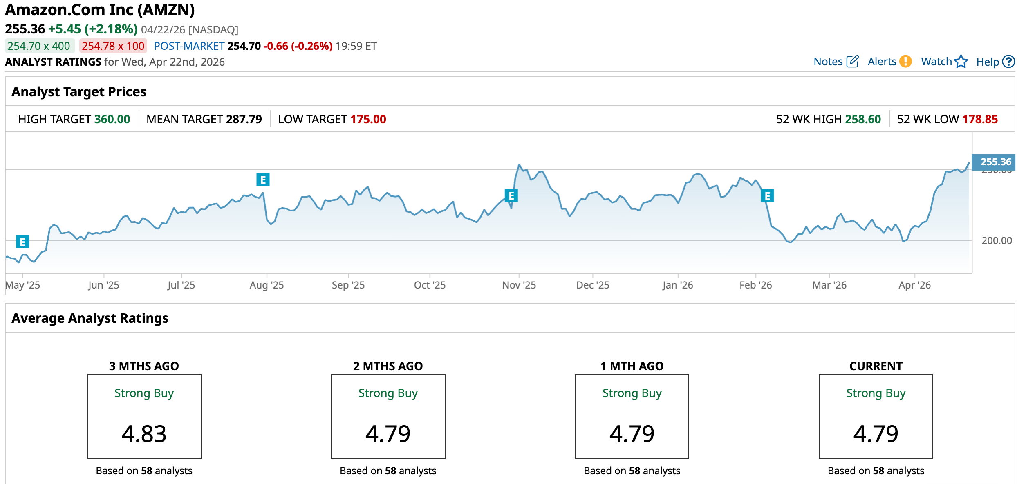The image size is (1017, 484).
Task: Click the Notes pencil edit icon
Action: click(852, 62)
